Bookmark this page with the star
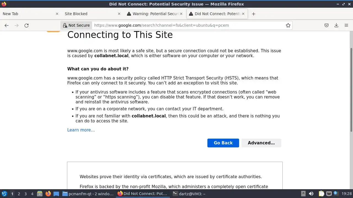This screenshot has width=353, height=198. (288, 25)
